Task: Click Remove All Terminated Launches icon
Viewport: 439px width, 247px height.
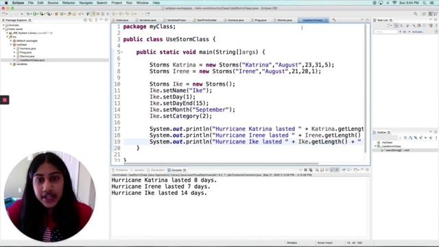Action: pos(311,169)
